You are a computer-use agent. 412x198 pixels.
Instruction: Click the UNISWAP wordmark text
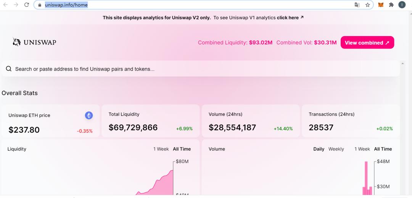tap(40, 43)
